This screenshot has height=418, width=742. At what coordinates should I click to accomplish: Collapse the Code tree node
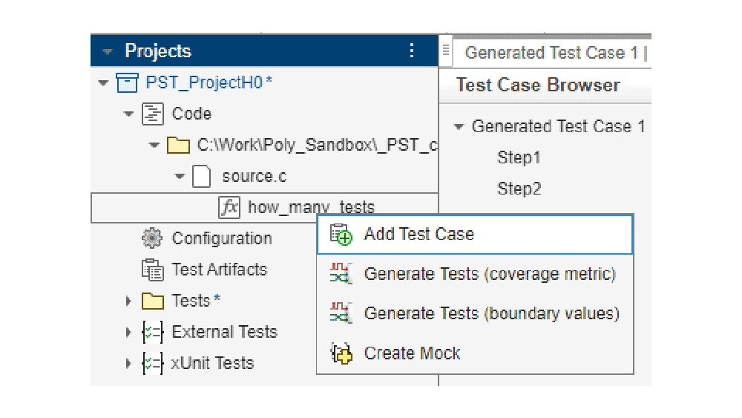click(x=128, y=114)
